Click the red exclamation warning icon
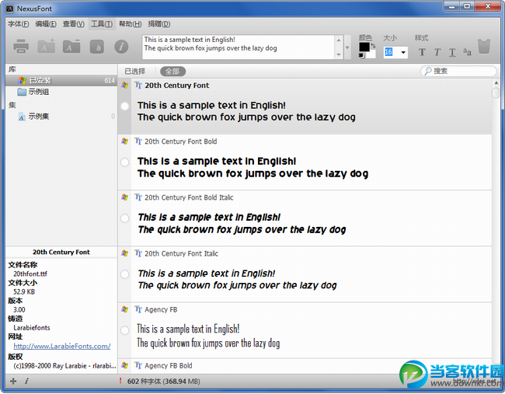 coord(120,381)
